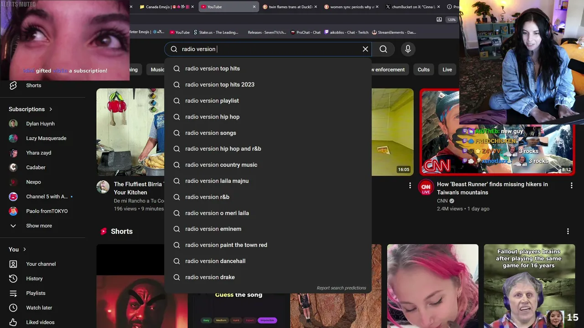Open Nexpo channel avatar
584x328 pixels.
(13, 182)
